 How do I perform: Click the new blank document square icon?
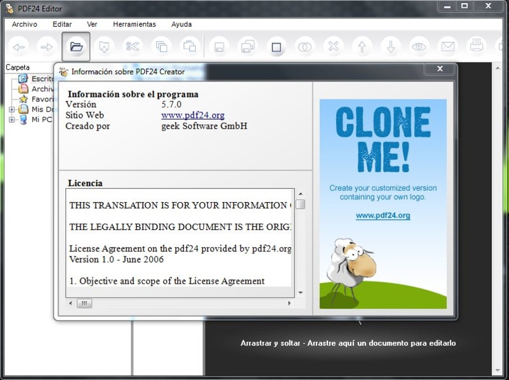pyautogui.click(x=276, y=47)
